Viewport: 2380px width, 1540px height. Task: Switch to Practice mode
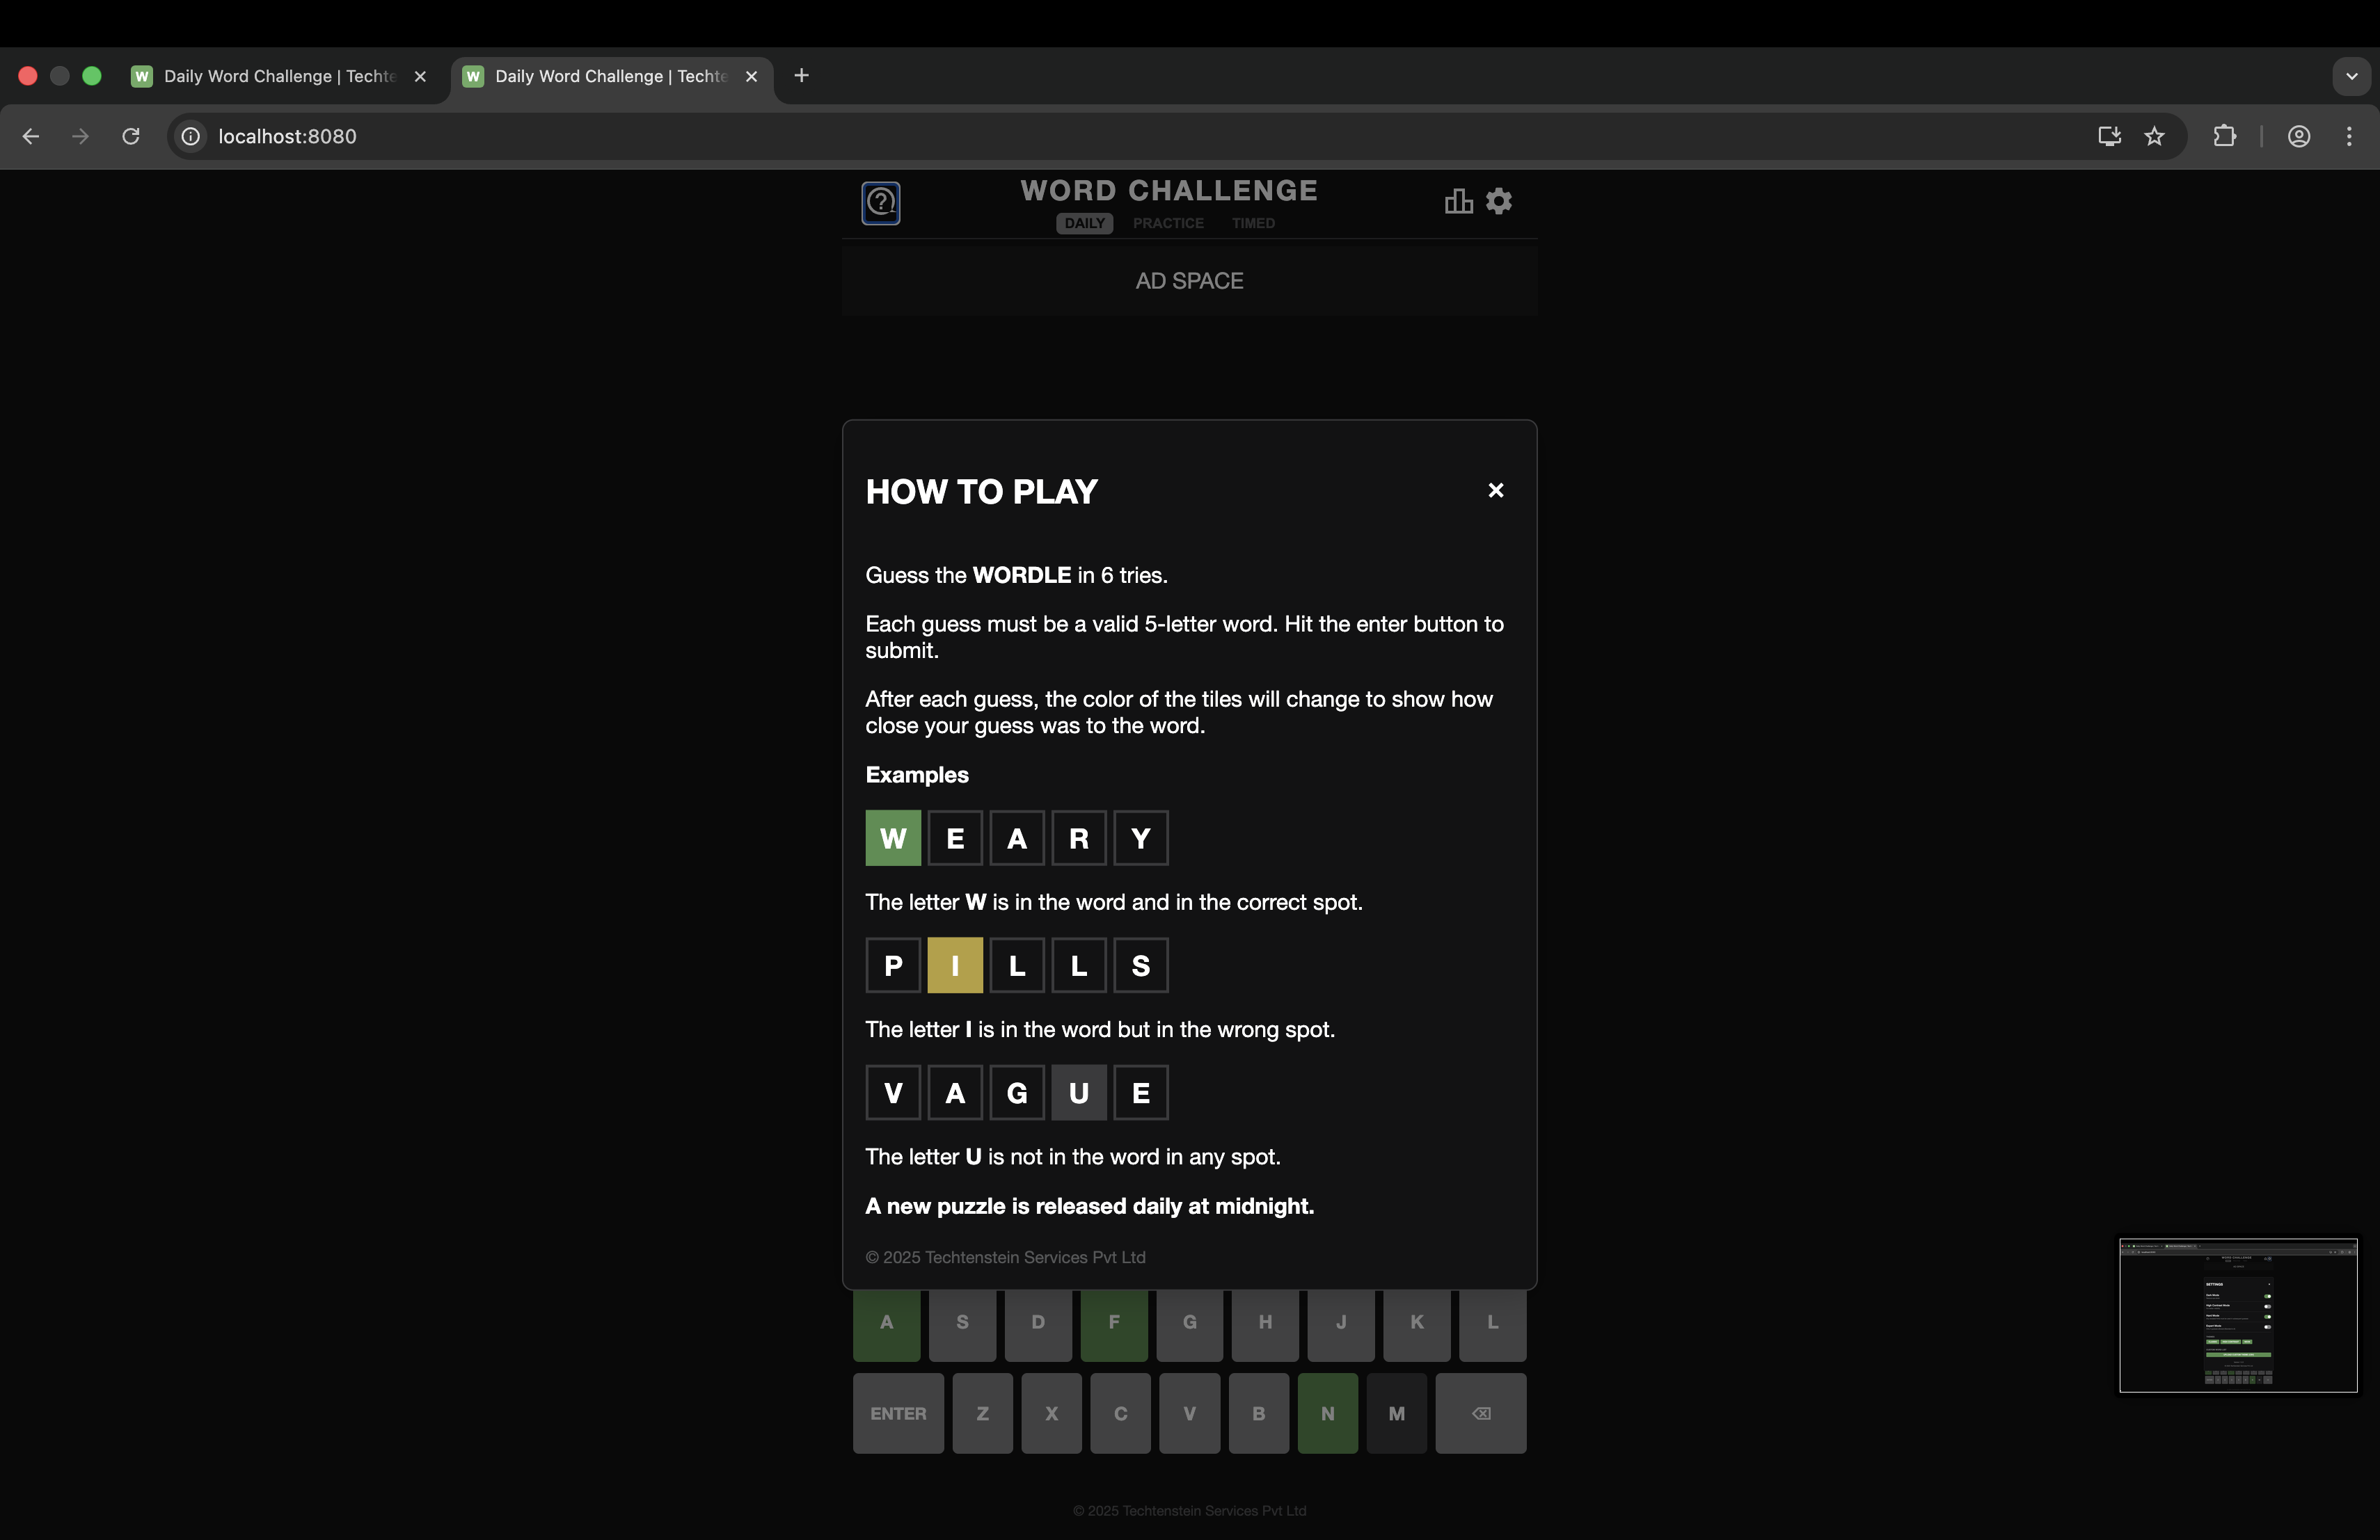[x=1167, y=224]
